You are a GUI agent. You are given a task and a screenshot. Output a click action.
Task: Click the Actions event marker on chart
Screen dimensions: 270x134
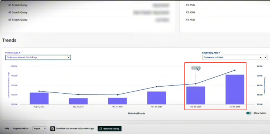coord(196,68)
